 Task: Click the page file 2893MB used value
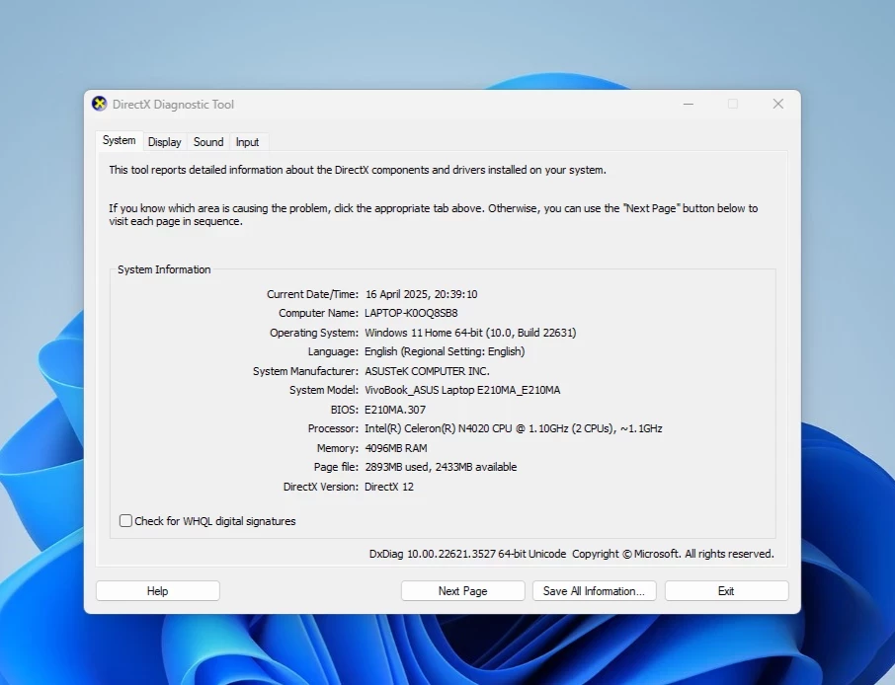(441, 467)
